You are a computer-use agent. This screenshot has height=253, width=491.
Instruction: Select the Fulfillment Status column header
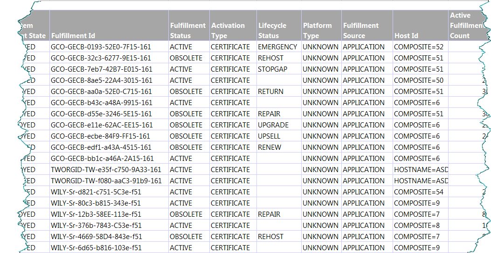[x=187, y=30]
